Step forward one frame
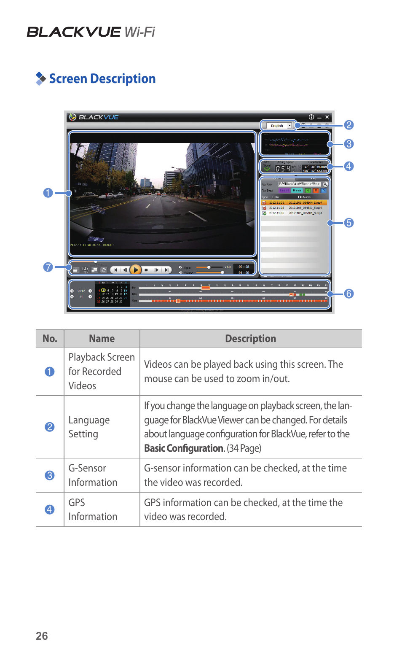402x671 pixels. pyautogui.click(x=156, y=270)
